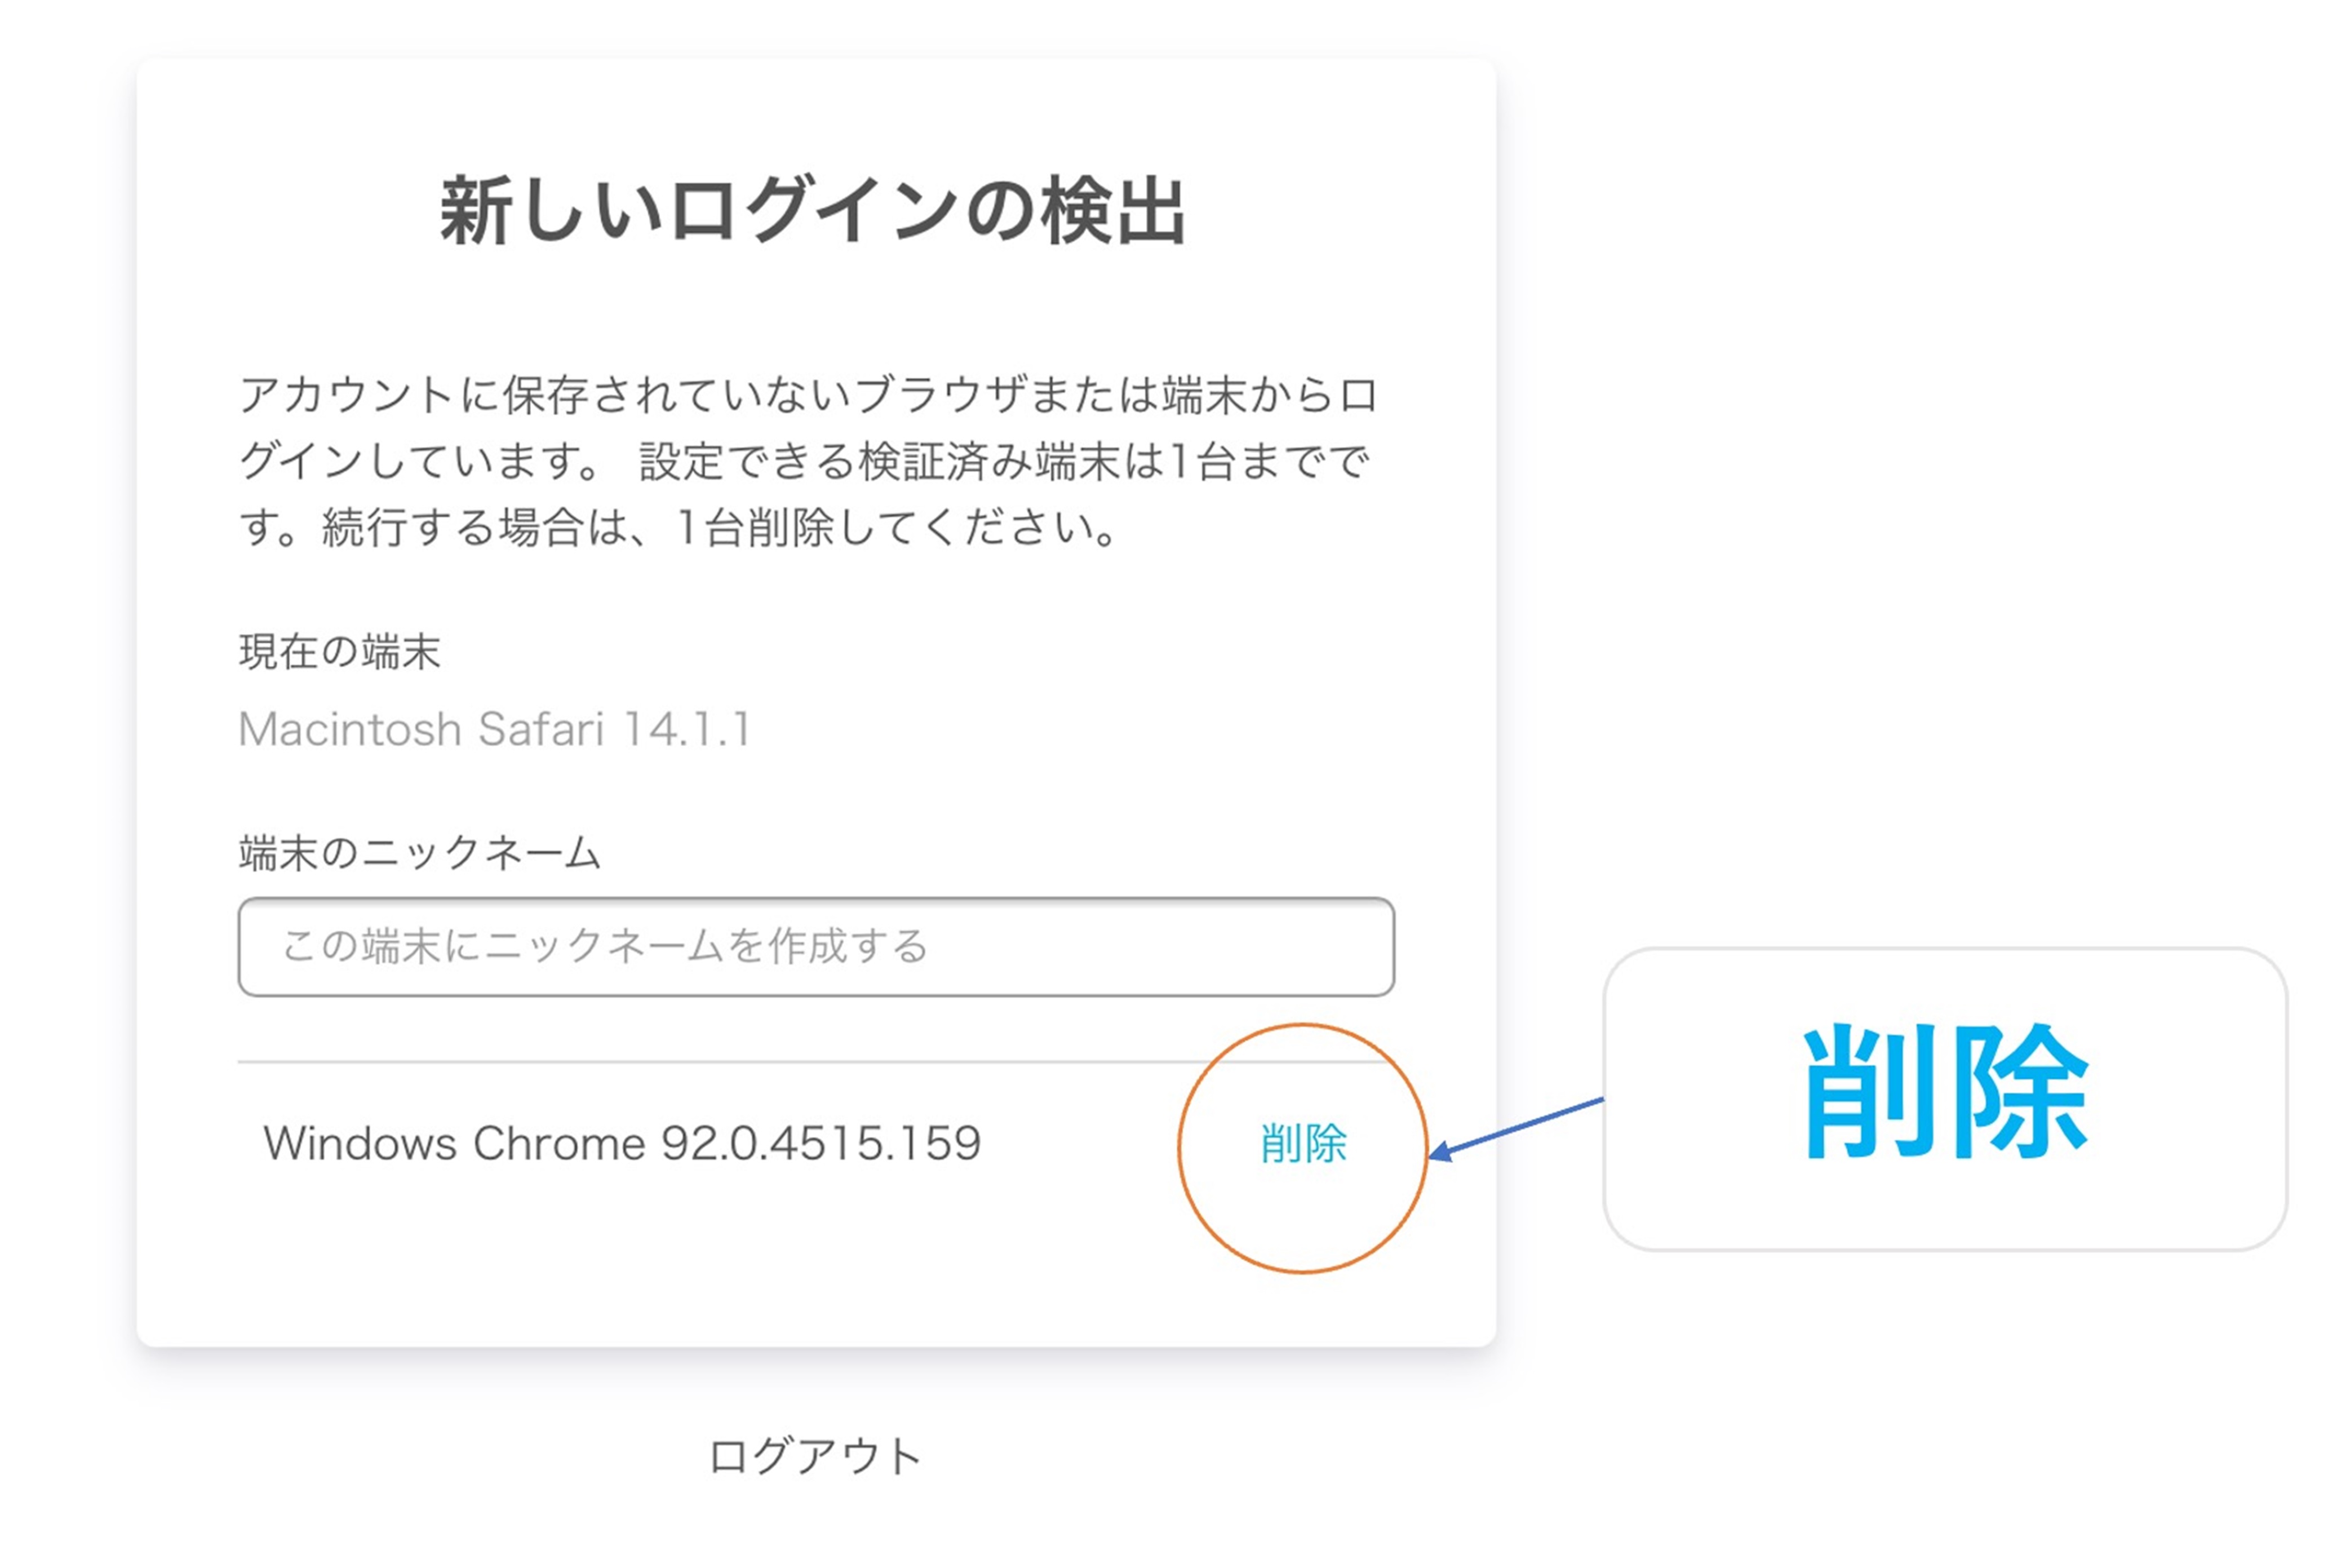
Task: Click the 新しいログインの検出 heading
Action: pos(814,211)
